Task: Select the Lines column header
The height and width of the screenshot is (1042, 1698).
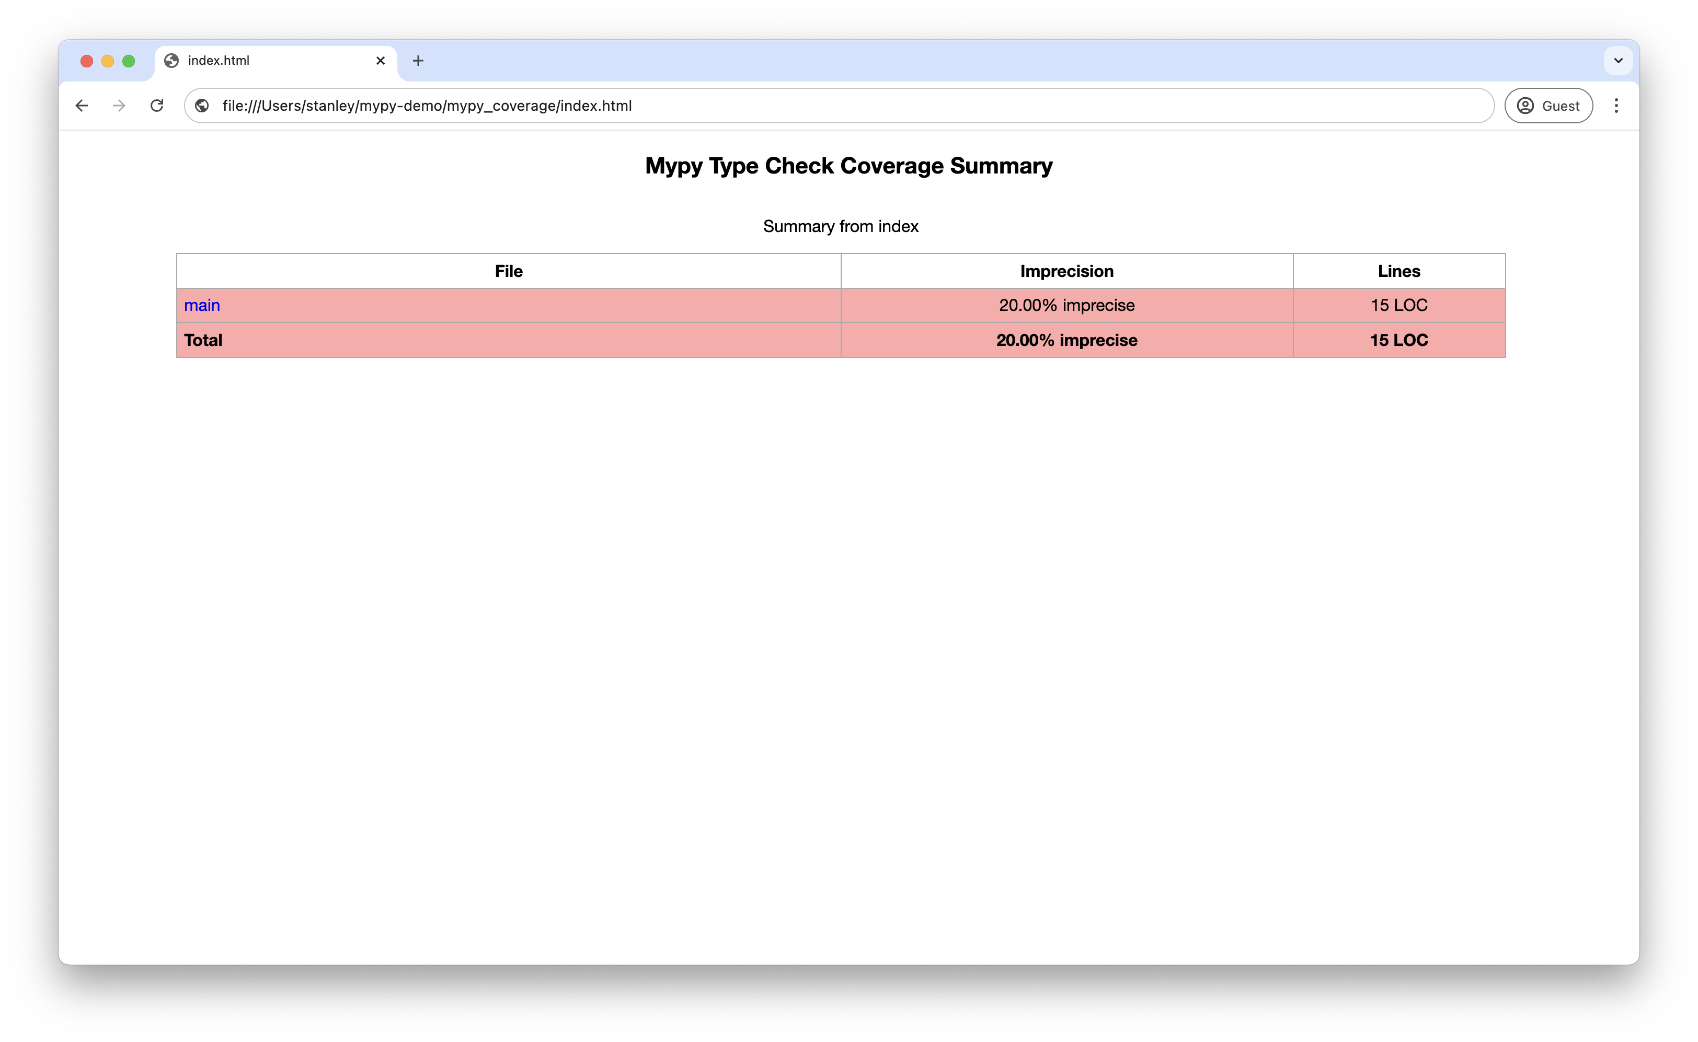Action: (1398, 271)
